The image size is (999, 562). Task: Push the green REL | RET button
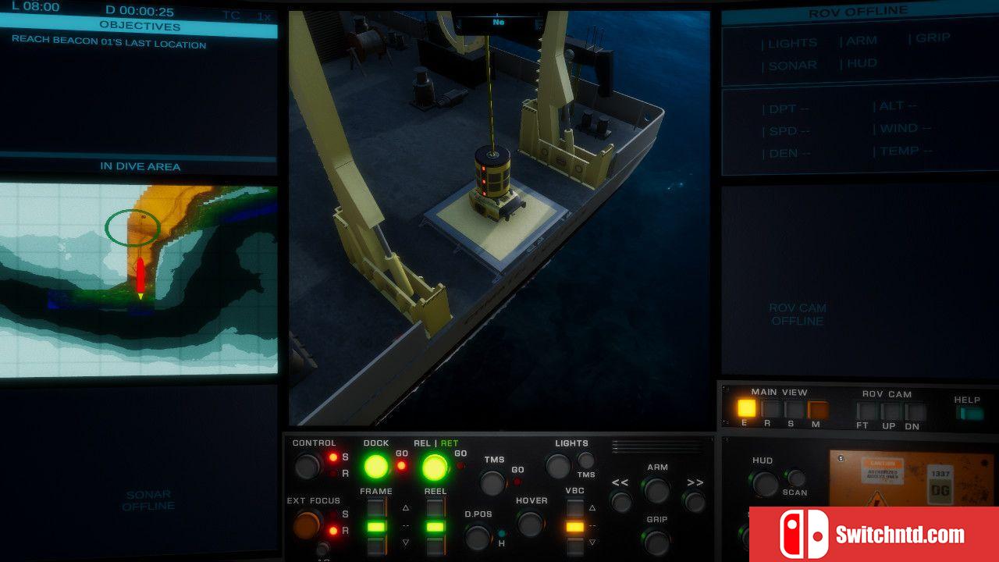(x=435, y=467)
